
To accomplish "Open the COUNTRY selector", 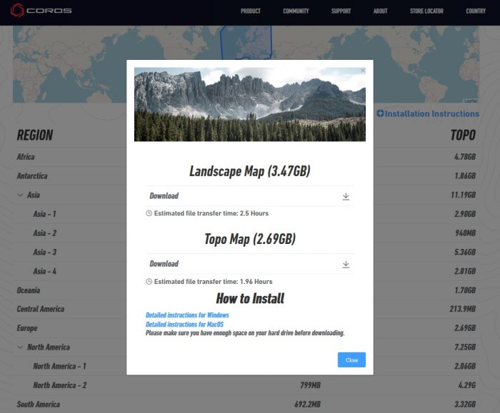I will pos(476,11).
